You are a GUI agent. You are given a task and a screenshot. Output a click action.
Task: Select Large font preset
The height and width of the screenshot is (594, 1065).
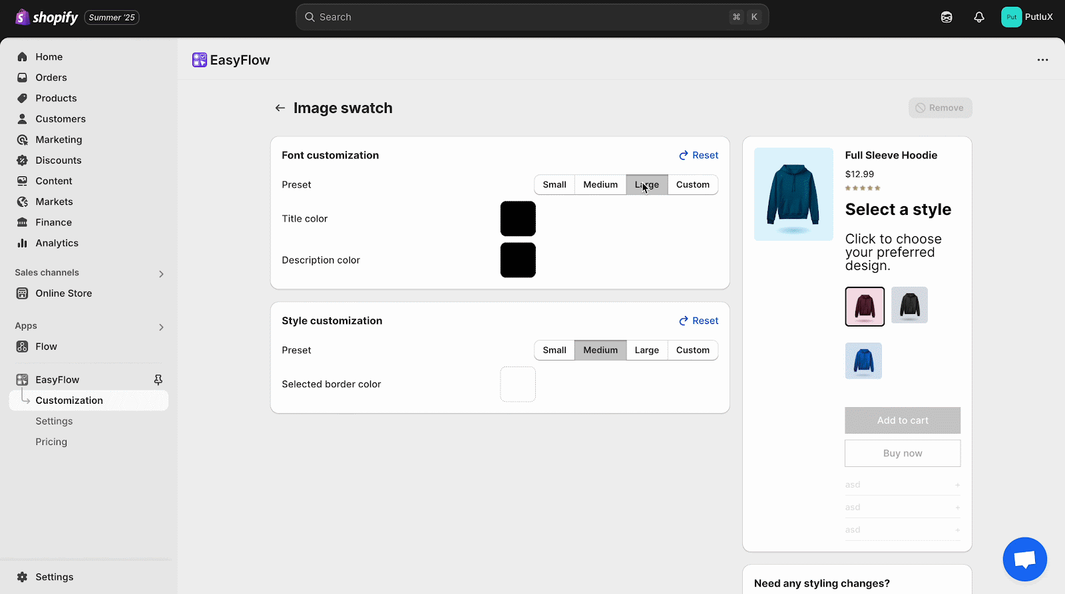[647, 185]
